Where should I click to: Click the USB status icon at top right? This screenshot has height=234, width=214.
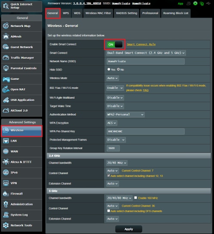click(208, 3)
